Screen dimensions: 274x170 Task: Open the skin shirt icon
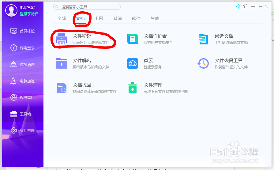pyautogui.click(x=246, y=6)
